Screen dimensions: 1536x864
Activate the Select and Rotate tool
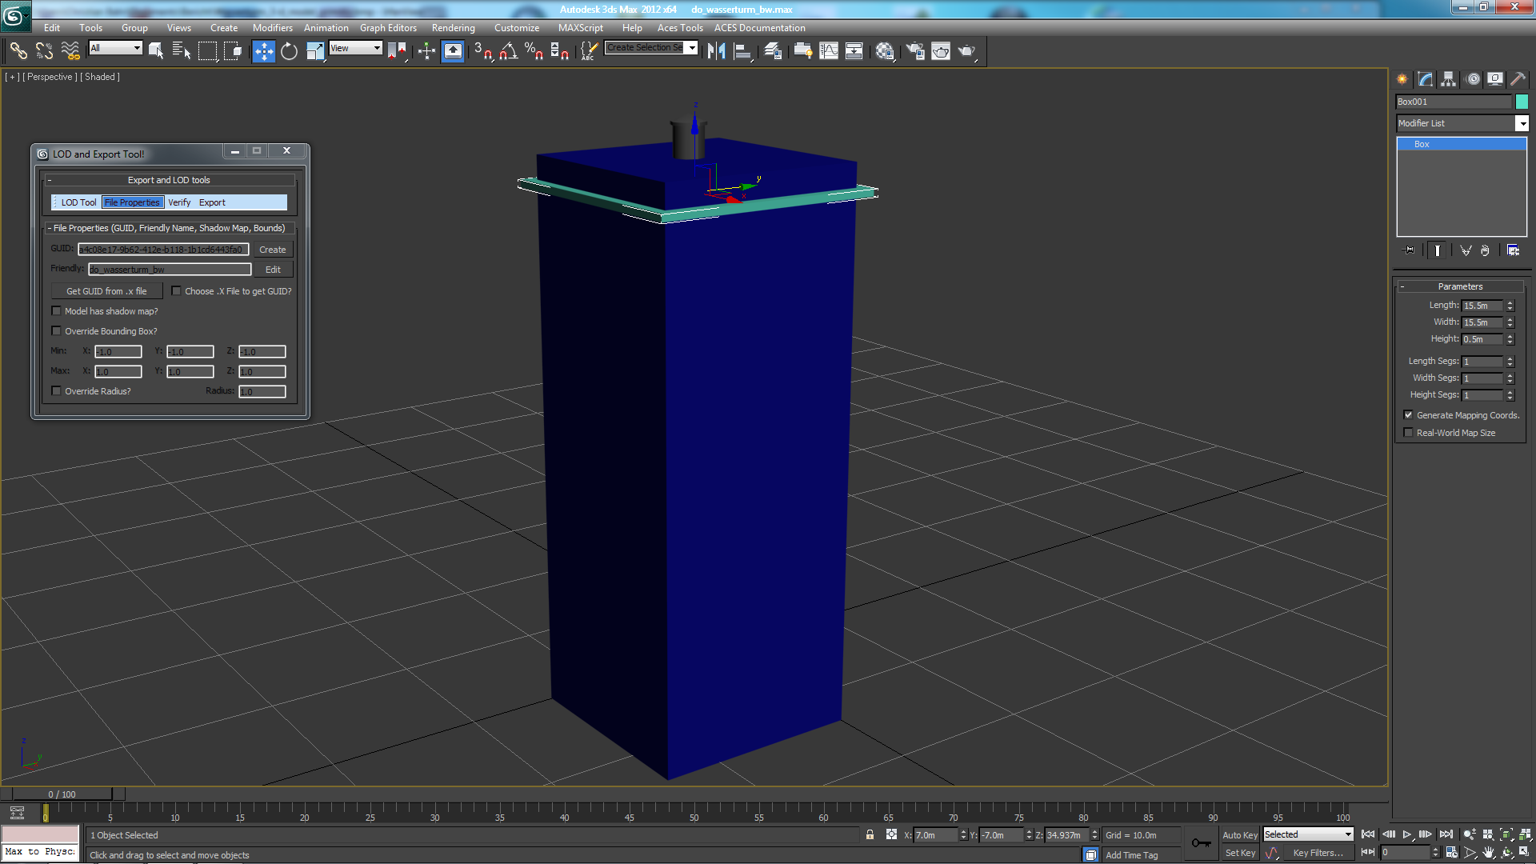(x=289, y=51)
